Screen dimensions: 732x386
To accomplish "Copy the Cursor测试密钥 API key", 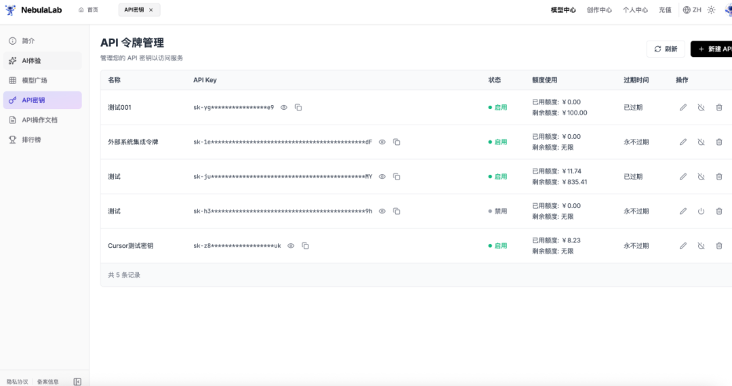I will (306, 246).
